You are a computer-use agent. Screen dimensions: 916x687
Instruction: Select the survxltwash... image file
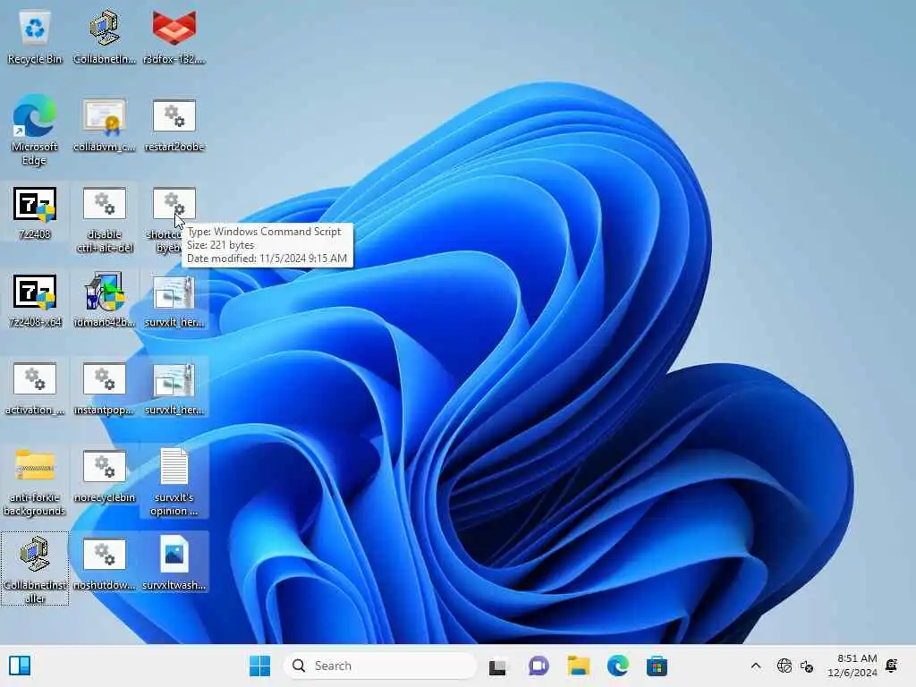pyautogui.click(x=174, y=564)
